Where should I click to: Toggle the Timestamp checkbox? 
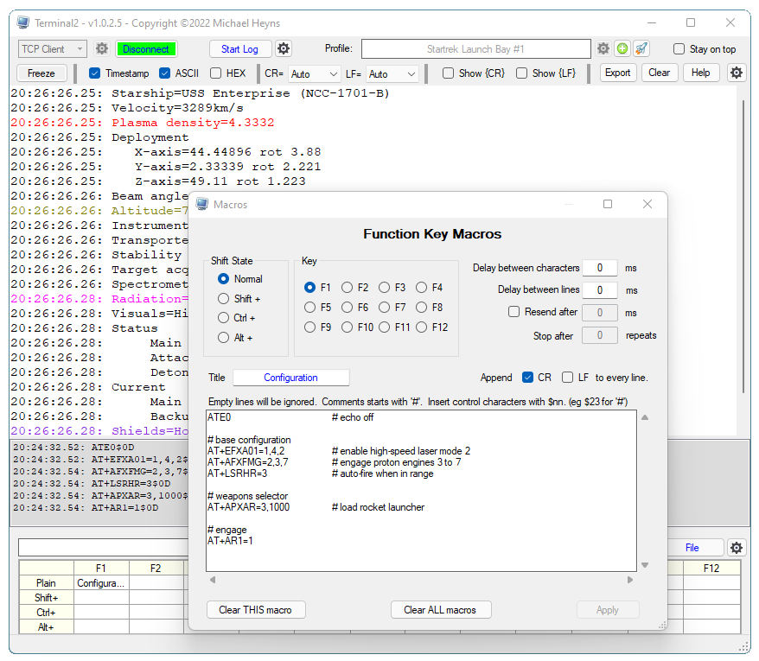tap(95, 73)
